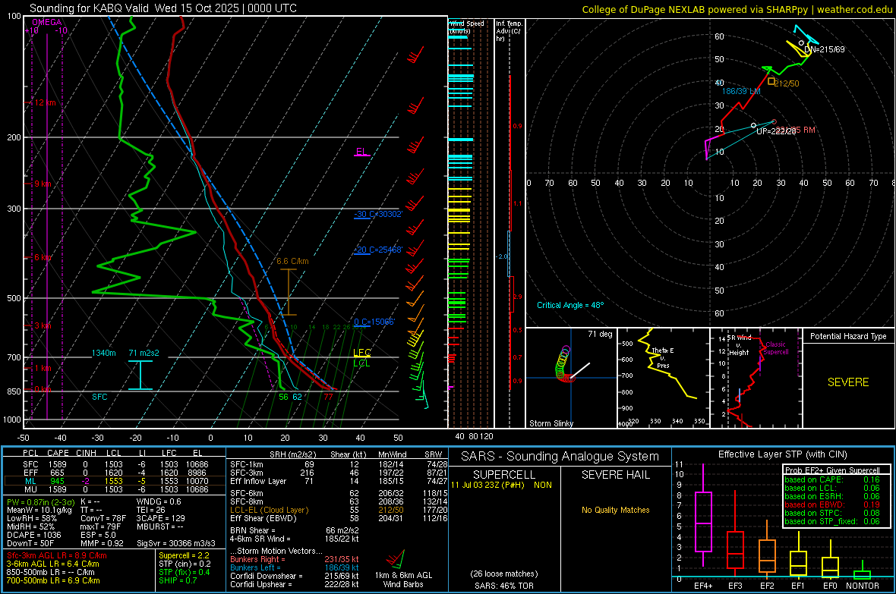Click the 'Wind Speed (knots)' panel header

point(467,27)
